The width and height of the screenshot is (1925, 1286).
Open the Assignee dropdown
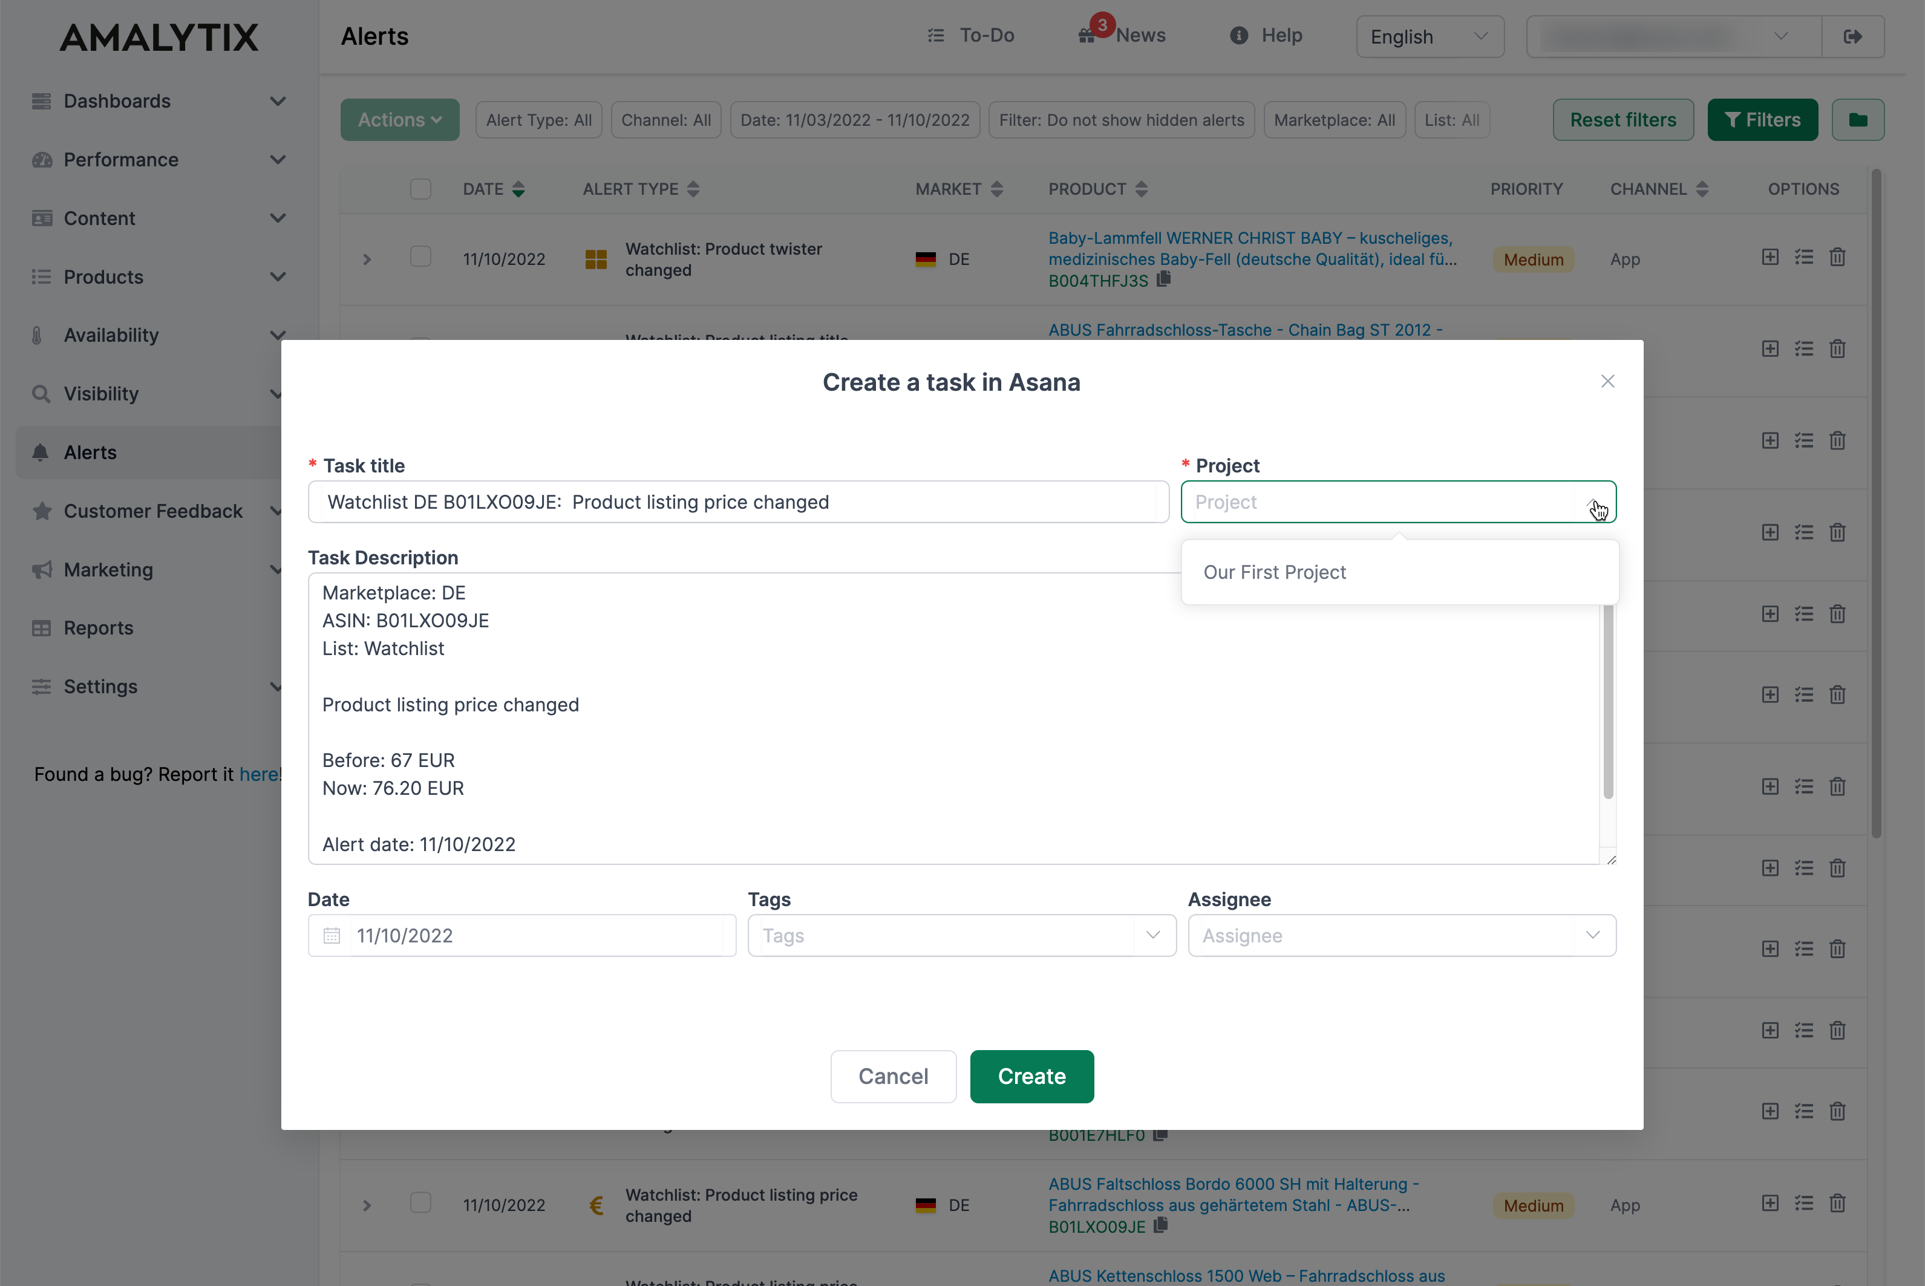(1402, 936)
